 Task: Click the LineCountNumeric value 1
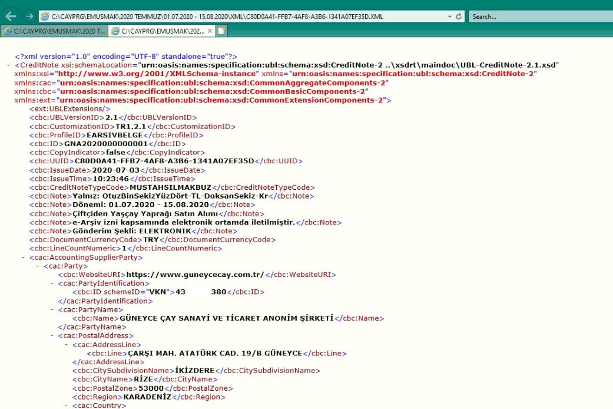tap(124, 248)
